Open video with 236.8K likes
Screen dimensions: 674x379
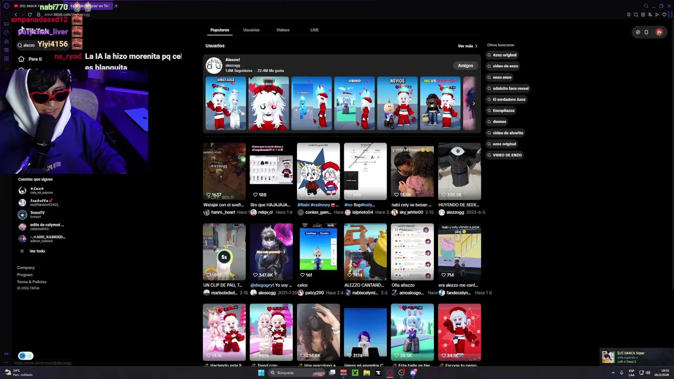[x=318, y=332]
